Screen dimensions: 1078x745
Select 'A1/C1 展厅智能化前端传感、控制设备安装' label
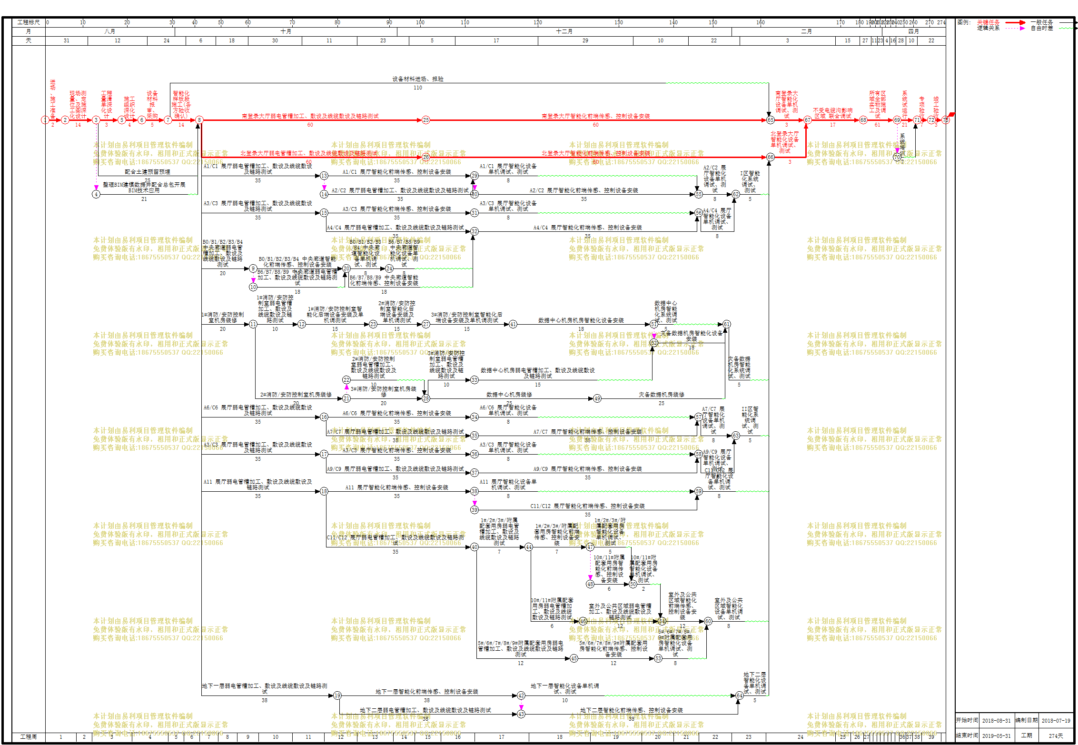(397, 172)
